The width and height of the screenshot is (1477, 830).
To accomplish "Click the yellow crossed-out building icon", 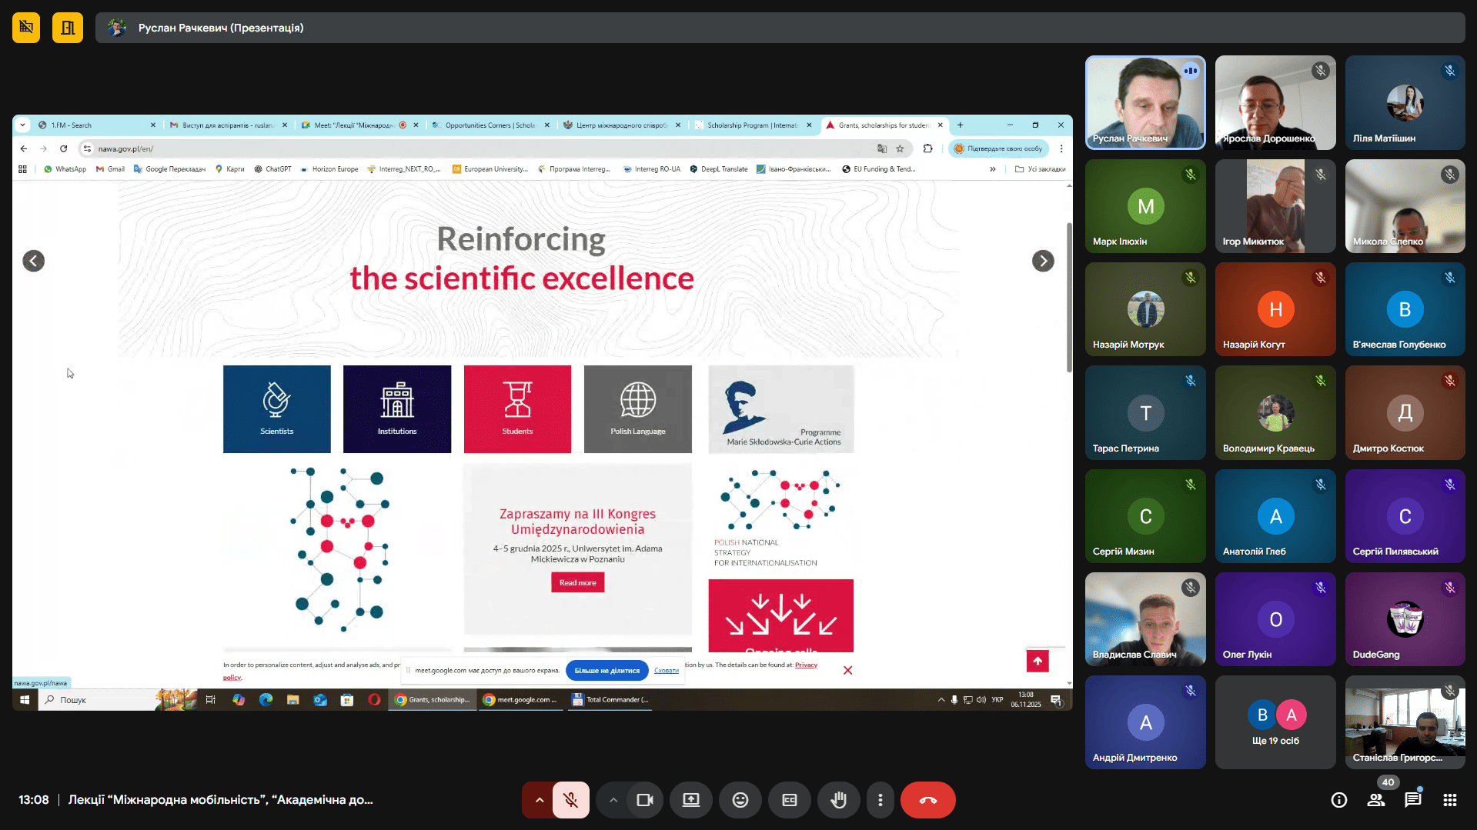I will tap(26, 28).
